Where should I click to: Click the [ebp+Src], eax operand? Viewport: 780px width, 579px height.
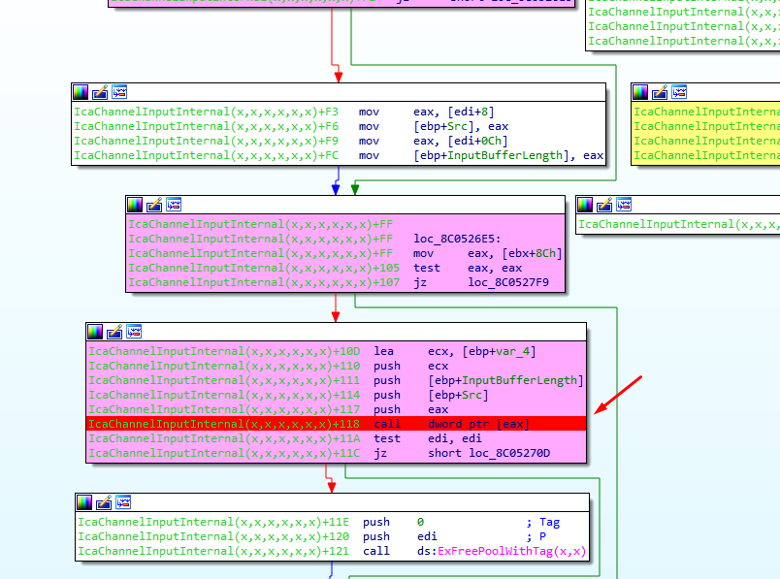coord(461,126)
